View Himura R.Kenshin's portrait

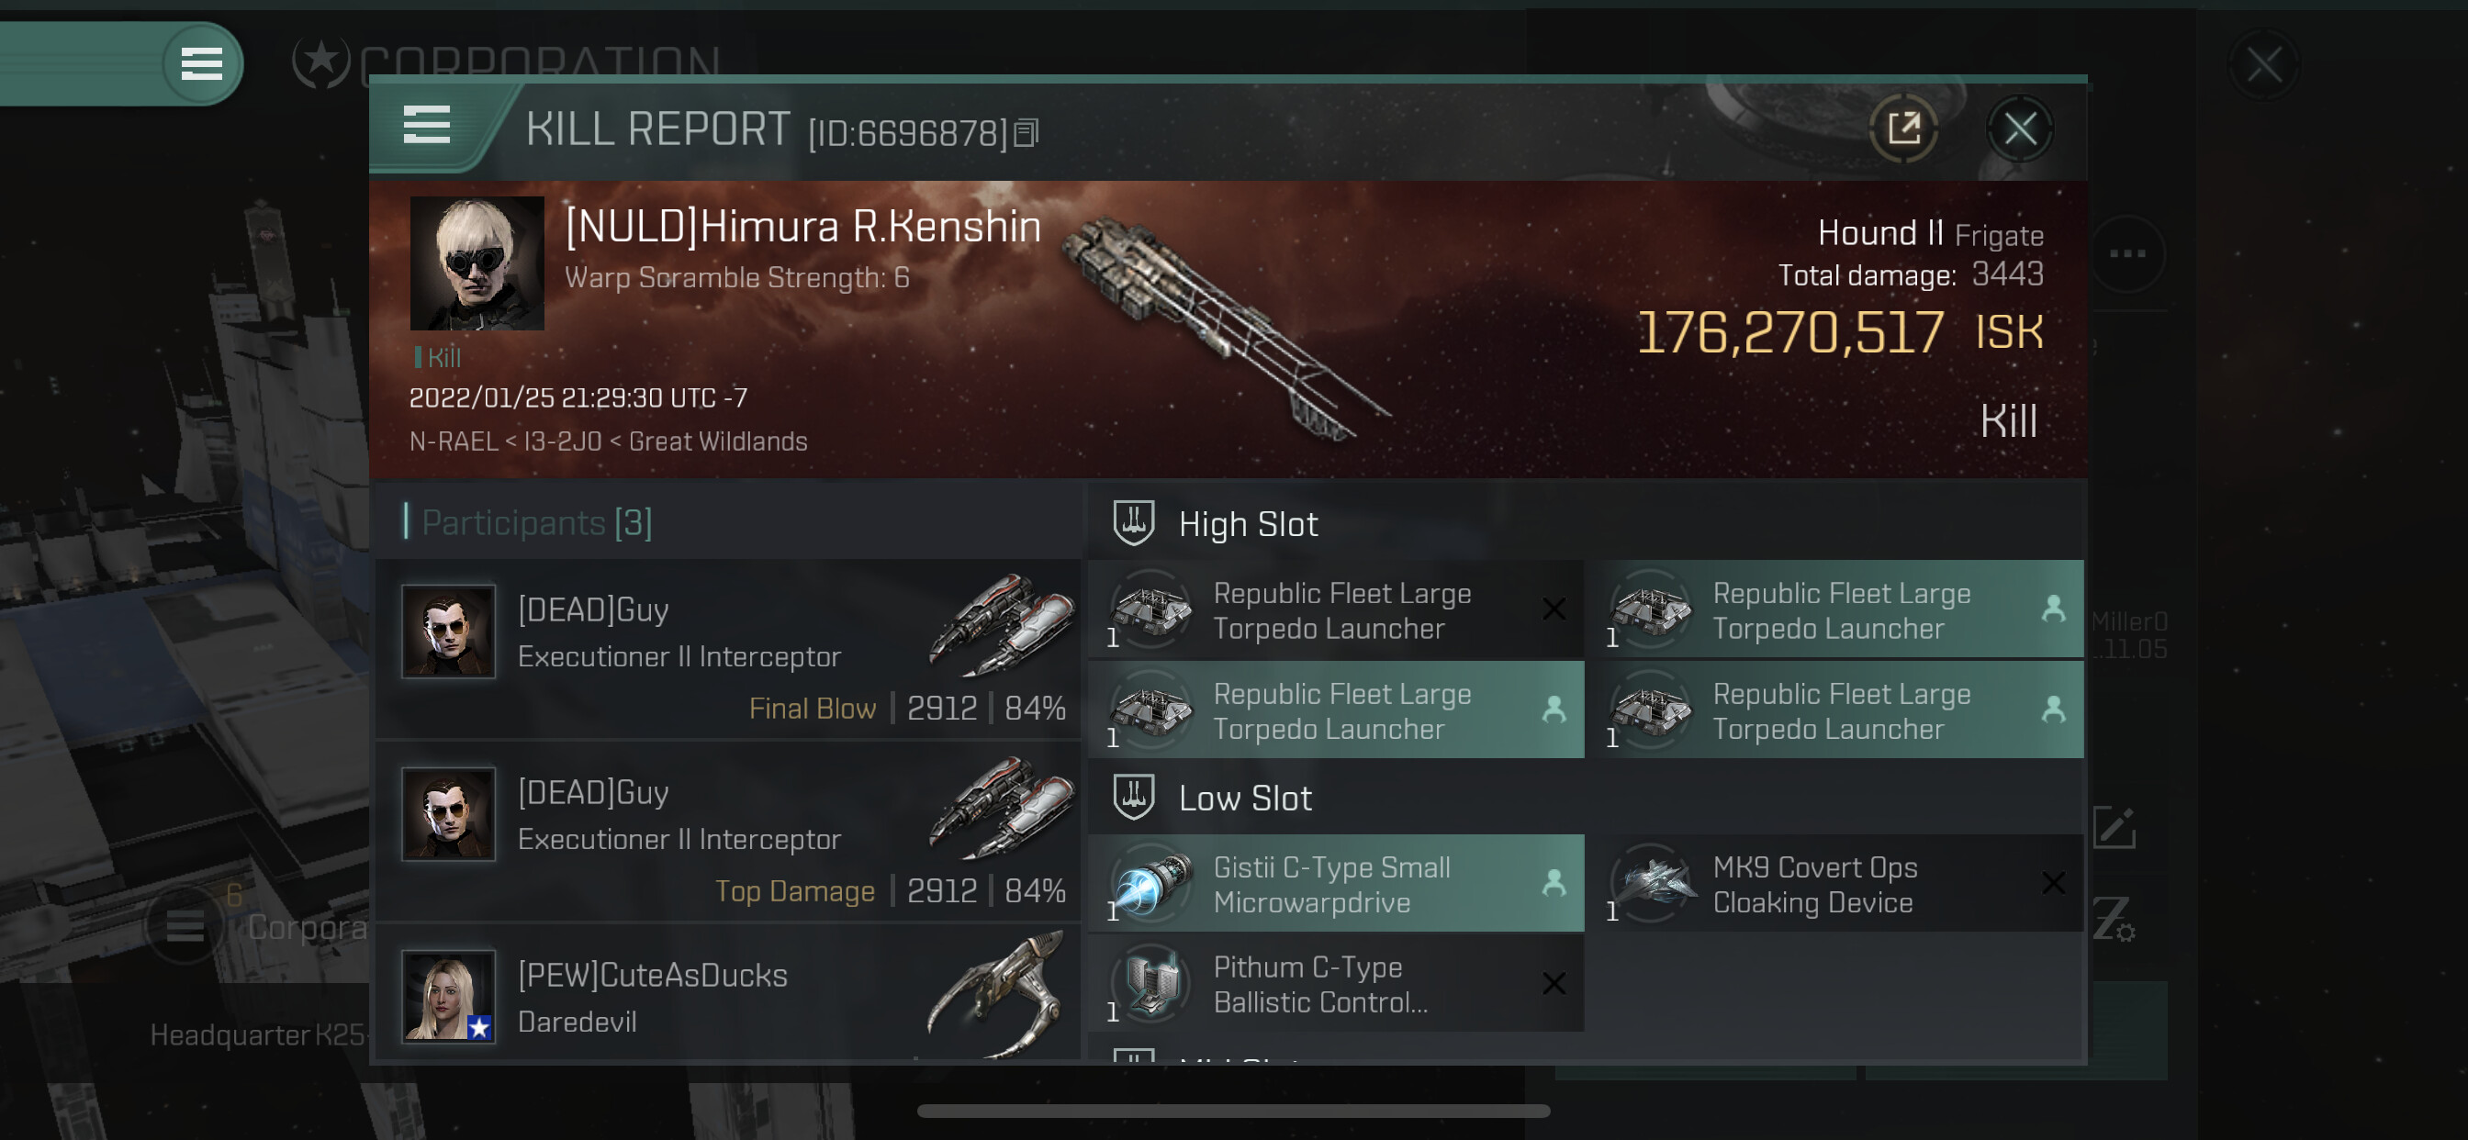(x=477, y=263)
